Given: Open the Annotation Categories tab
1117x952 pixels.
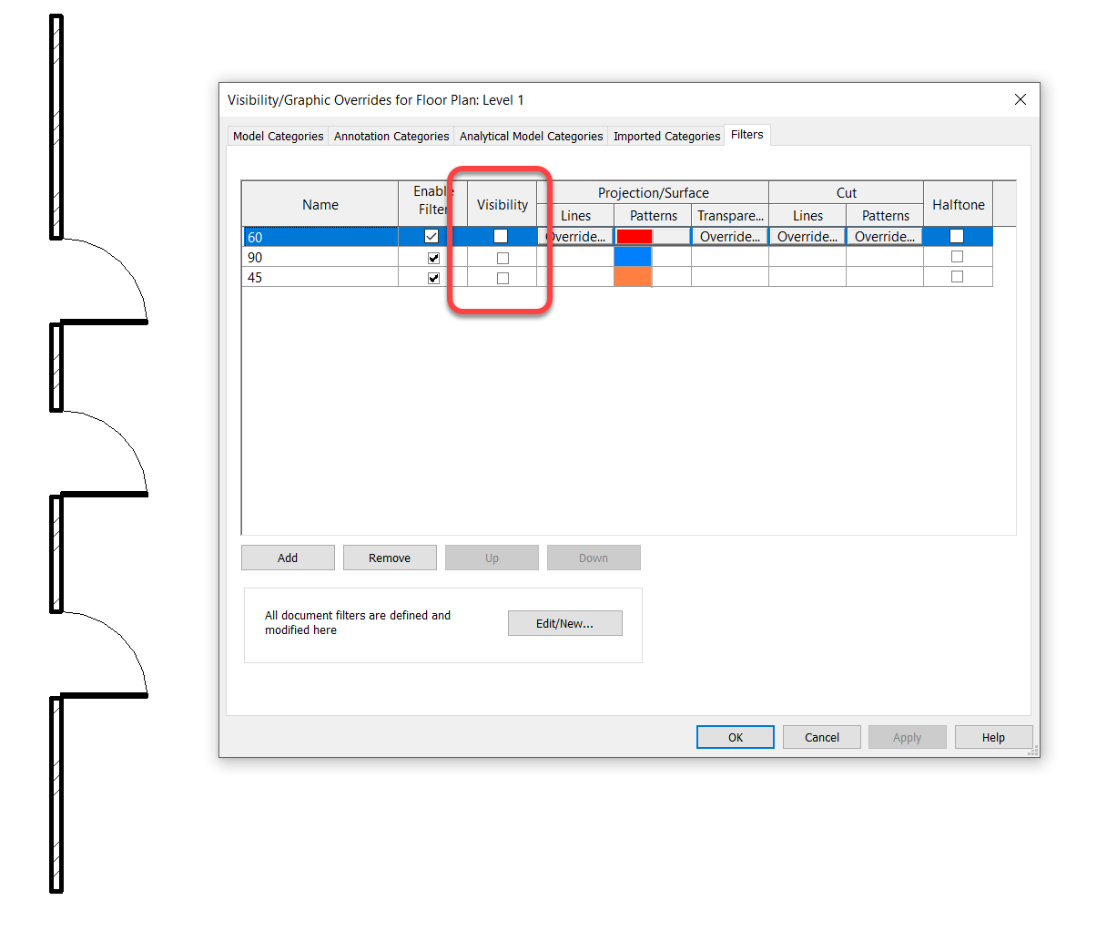Looking at the screenshot, I should (x=391, y=135).
